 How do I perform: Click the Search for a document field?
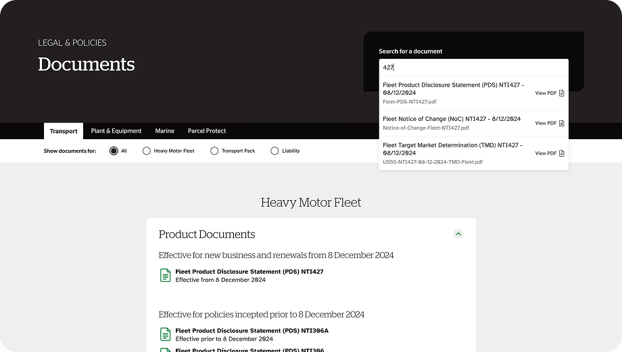coord(473,68)
